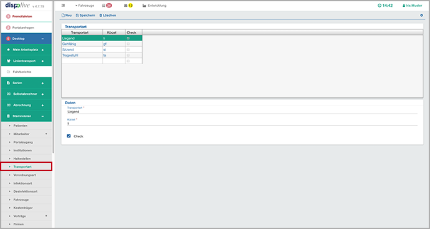
Task: Click the Löschen trash icon
Action: tap(100, 16)
